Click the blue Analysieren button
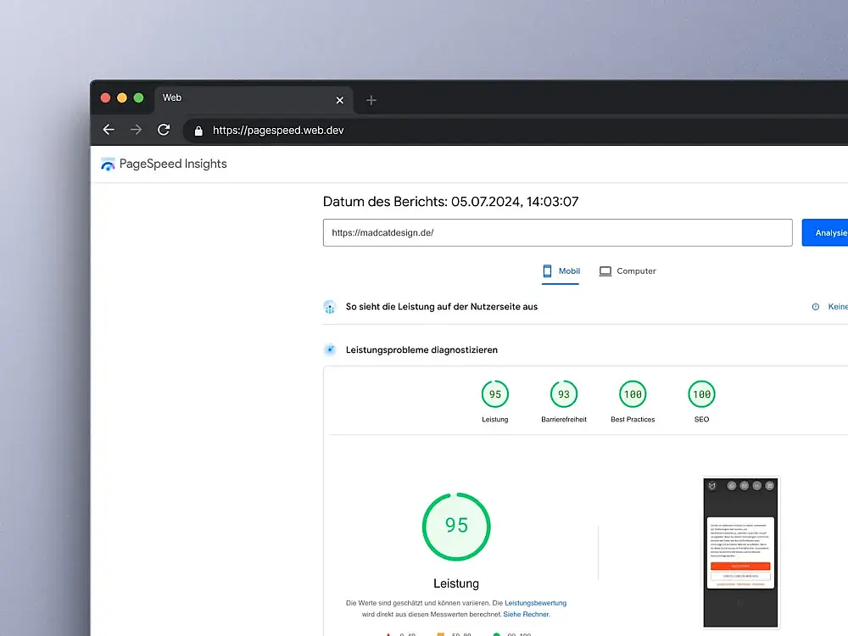This screenshot has height=636, width=848. tap(825, 232)
